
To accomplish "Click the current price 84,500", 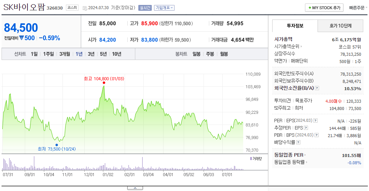I will tap(21, 28).
